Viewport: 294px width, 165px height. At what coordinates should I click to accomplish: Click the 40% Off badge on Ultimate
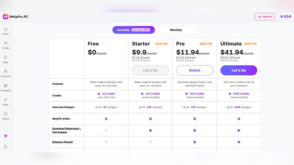(250, 44)
